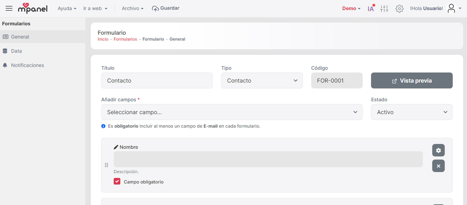Image resolution: width=467 pixels, height=205 pixels.
Task: Open the settings gear in top bar
Action: click(x=400, y=9)
